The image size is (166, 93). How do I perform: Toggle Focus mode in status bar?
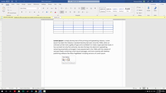pos(135,88)
